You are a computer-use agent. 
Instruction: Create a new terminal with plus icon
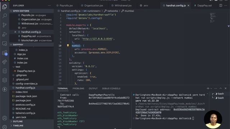coord(208,89)
